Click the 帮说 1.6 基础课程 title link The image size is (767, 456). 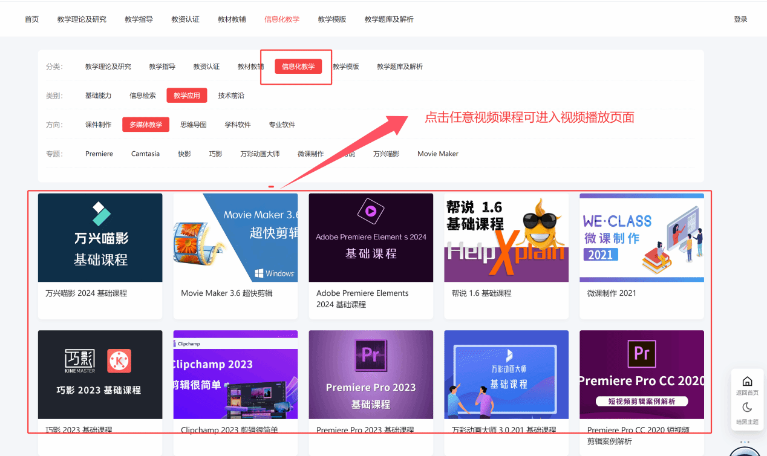pyautogui.click(x=481, y=293)
